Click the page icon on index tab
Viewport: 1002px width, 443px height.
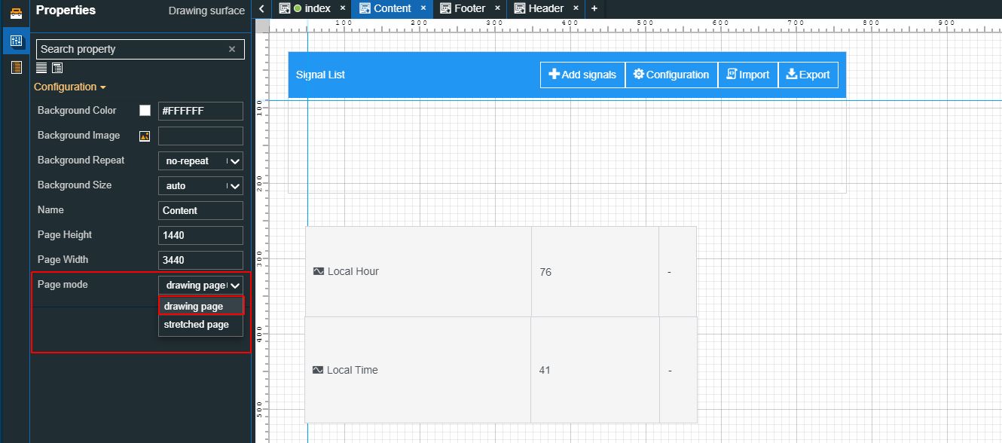(x=284, y=8)
